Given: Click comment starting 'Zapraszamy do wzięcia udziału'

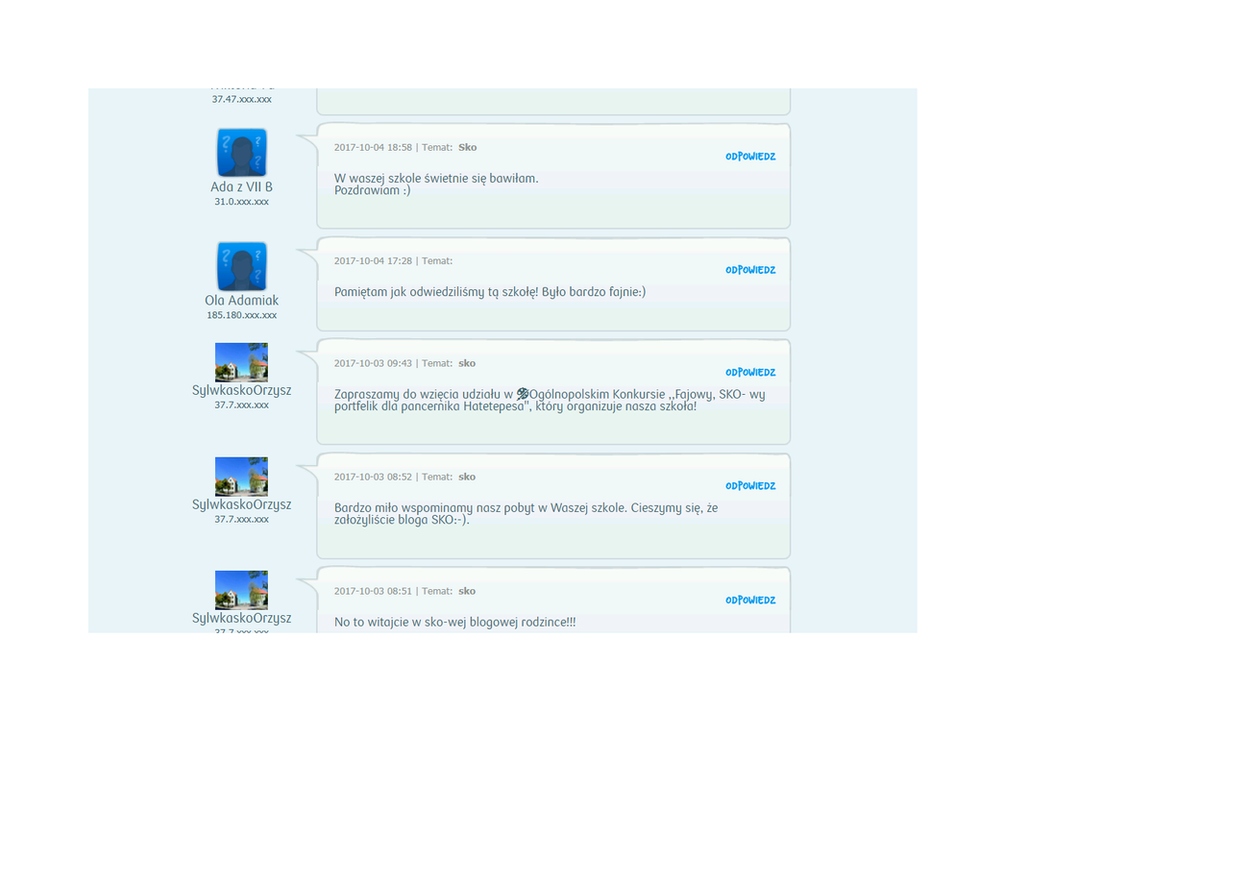Looking at the screenshot, I should coord(550,400).
